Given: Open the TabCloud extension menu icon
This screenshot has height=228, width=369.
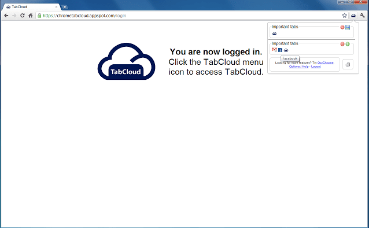Looking at the screenshot, I should 353,16.
